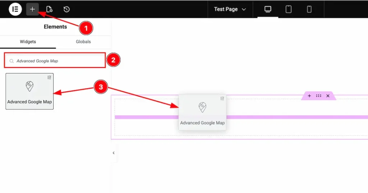Delete container with the X icon

tap(328, 96)
